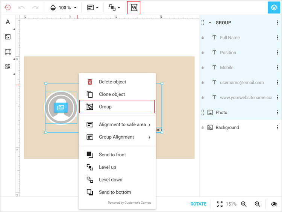Click the zoom out magnifier

[244, 204]
